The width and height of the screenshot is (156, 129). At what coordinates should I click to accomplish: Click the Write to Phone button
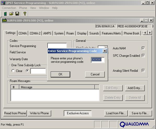point(39,113)
